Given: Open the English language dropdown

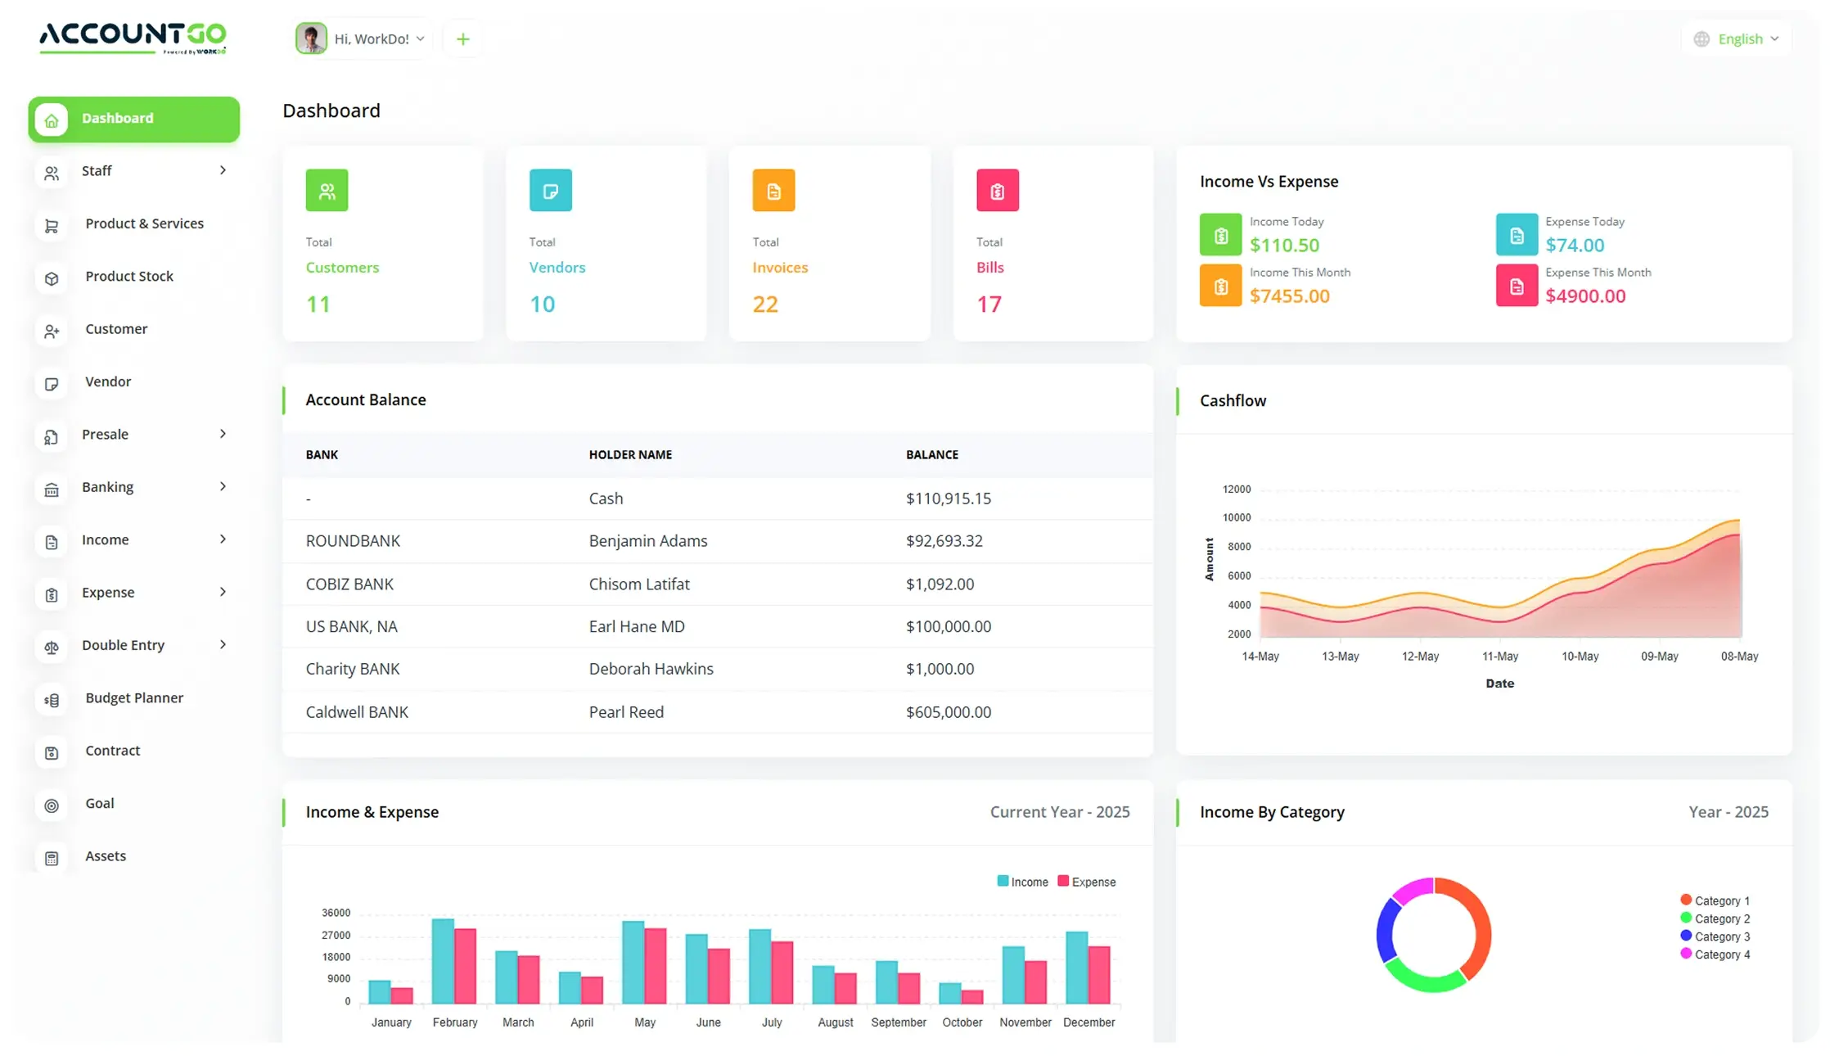Looking at the screenshot, I should (1738, 39).
